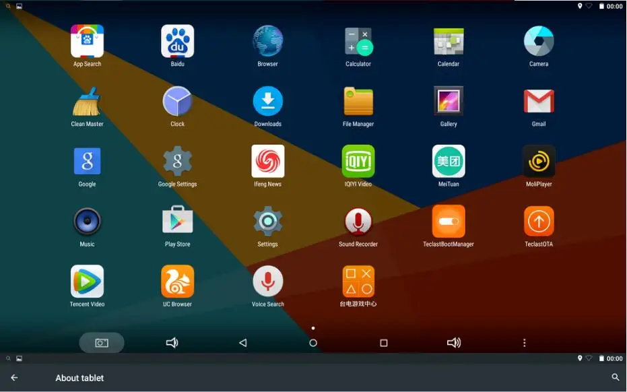Image resolution: width=627 pixels, height=392 pixels.
Task: Open TeclastBootManager app
Action: (x=449, y=221)
